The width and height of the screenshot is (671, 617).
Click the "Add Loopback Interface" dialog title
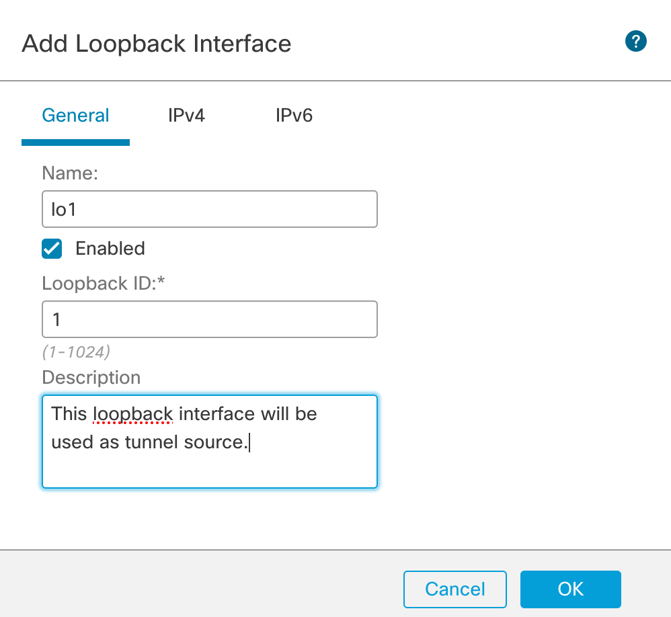pyautogui.click(x=157, y=44)
